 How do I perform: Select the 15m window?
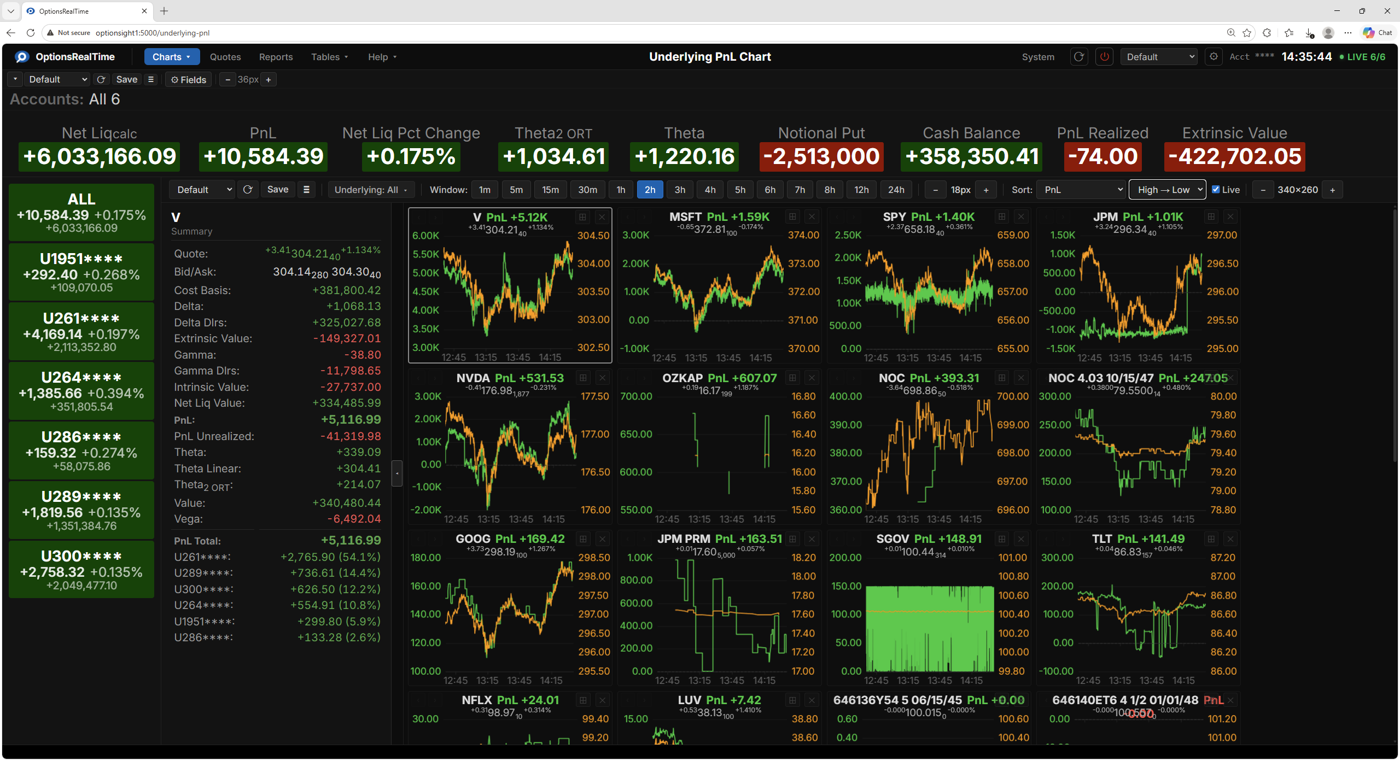coord(550,190)
